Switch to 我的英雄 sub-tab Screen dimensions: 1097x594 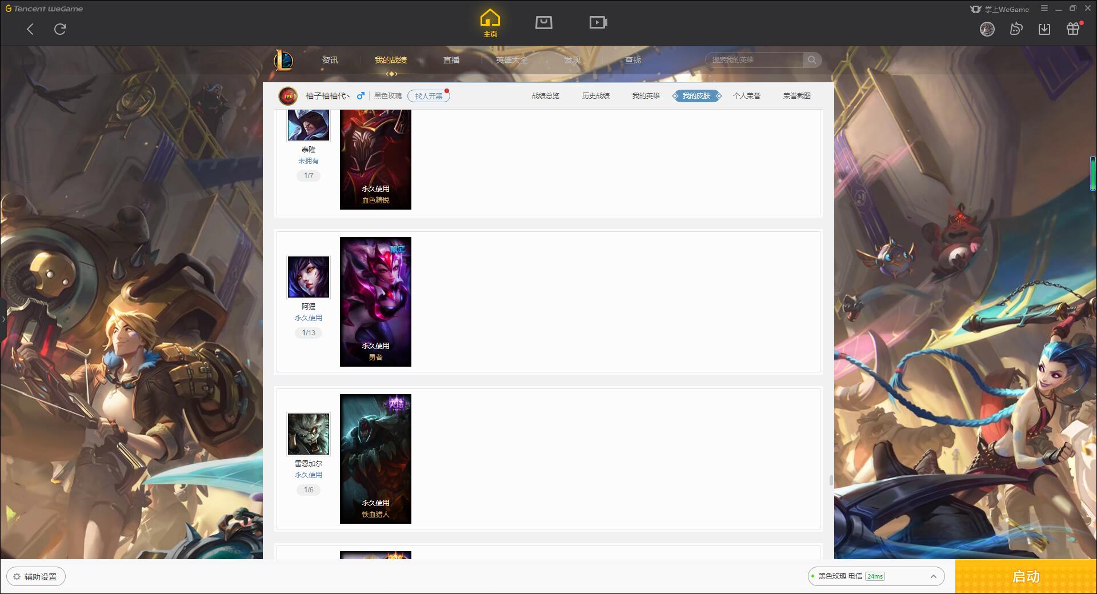[646, 96]
